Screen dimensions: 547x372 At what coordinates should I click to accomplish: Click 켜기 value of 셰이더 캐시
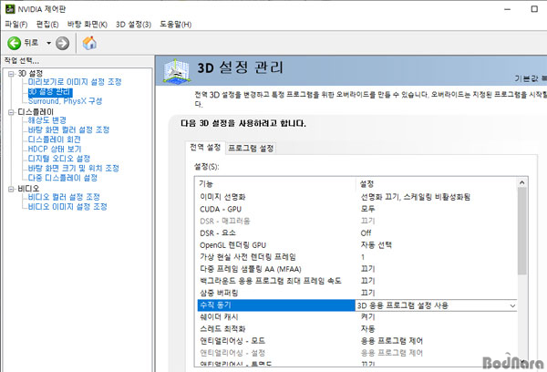[367, 317]
